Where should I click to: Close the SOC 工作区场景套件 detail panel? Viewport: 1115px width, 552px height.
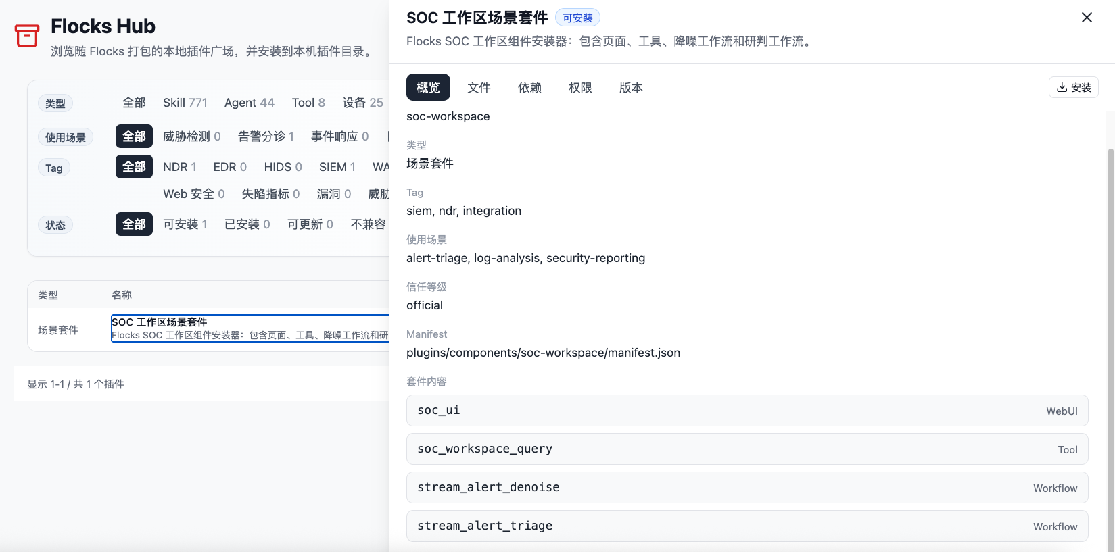[1087, 18]
